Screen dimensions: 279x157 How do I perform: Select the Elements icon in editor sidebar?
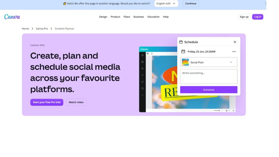tap(142, 62)
